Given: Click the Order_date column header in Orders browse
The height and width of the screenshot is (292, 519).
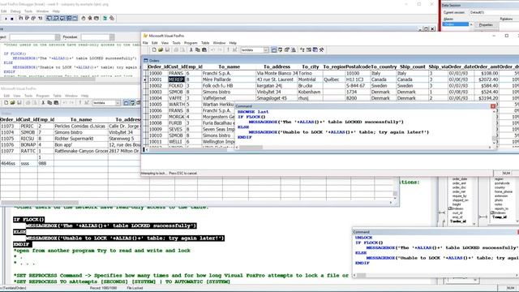Looking at the screenshot, I should (461, 67).
